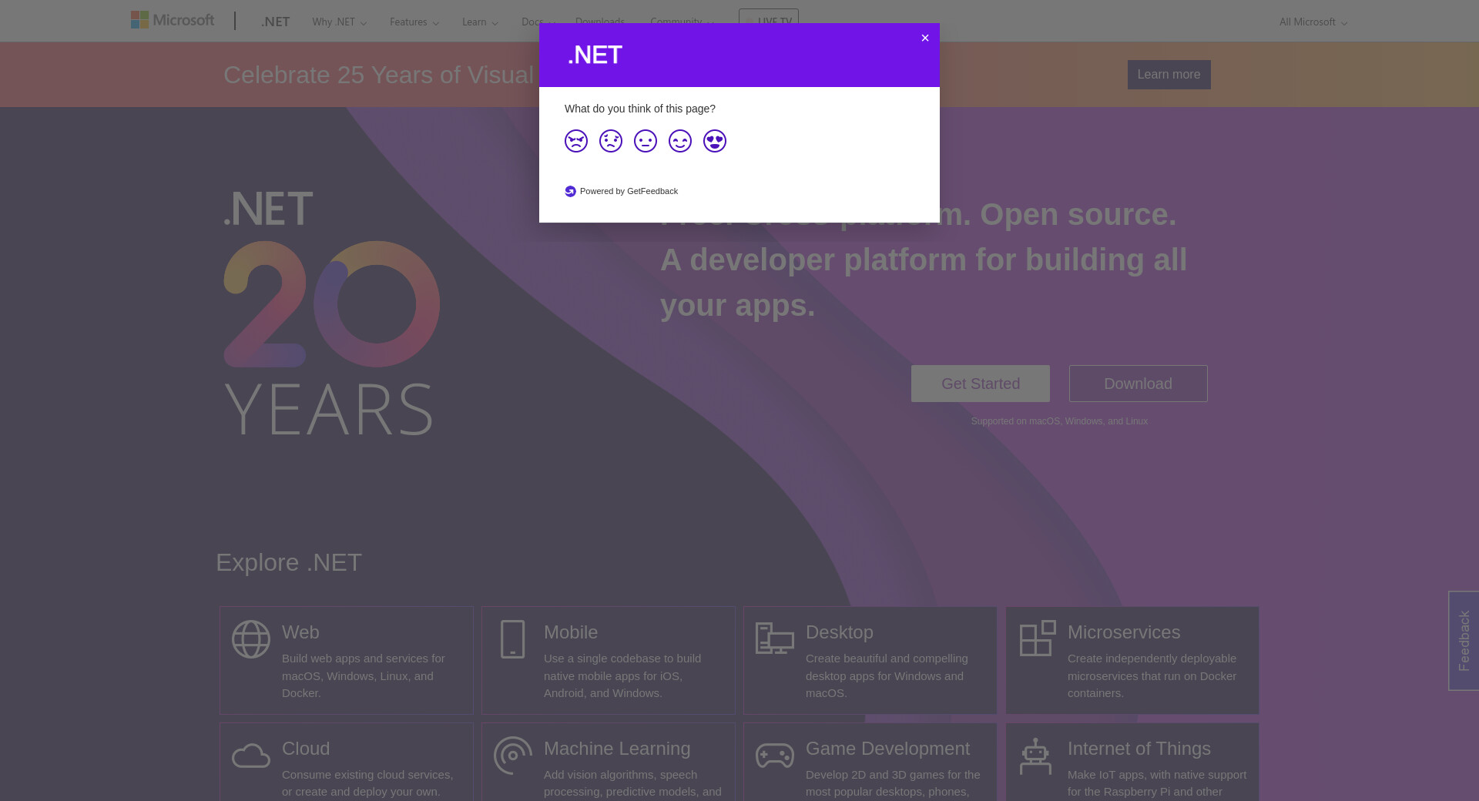Expand the Why .NET menu
This screenshot has width=1479, height=801.
pyautogui.click(x=340, y=22)
